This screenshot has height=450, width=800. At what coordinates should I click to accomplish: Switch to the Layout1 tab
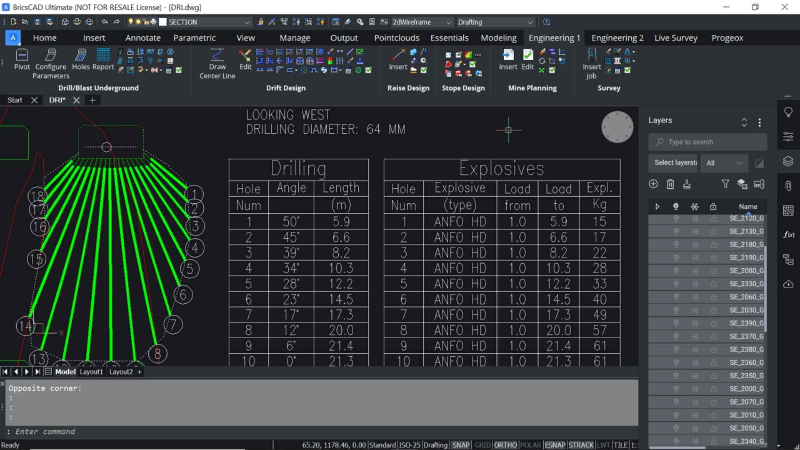[x=91, y=371]
